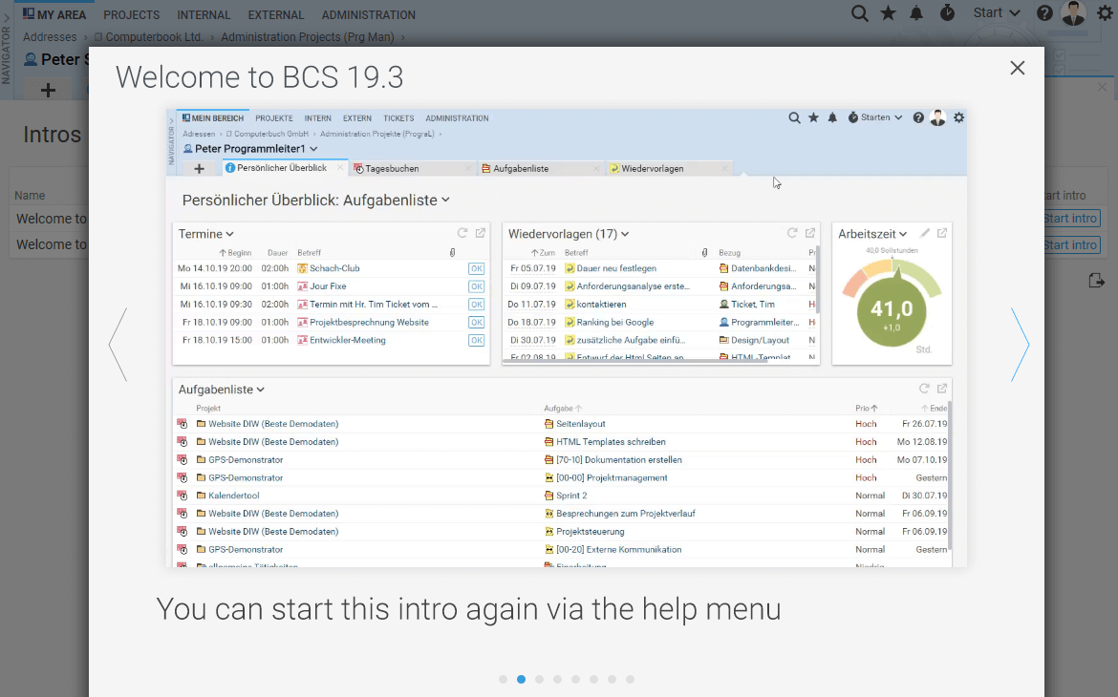This screenshot has height=697, width=1118.
Task: Click open-in-window icon of Aufgabenliste panel in slide
Action: (x=942, y=389)
